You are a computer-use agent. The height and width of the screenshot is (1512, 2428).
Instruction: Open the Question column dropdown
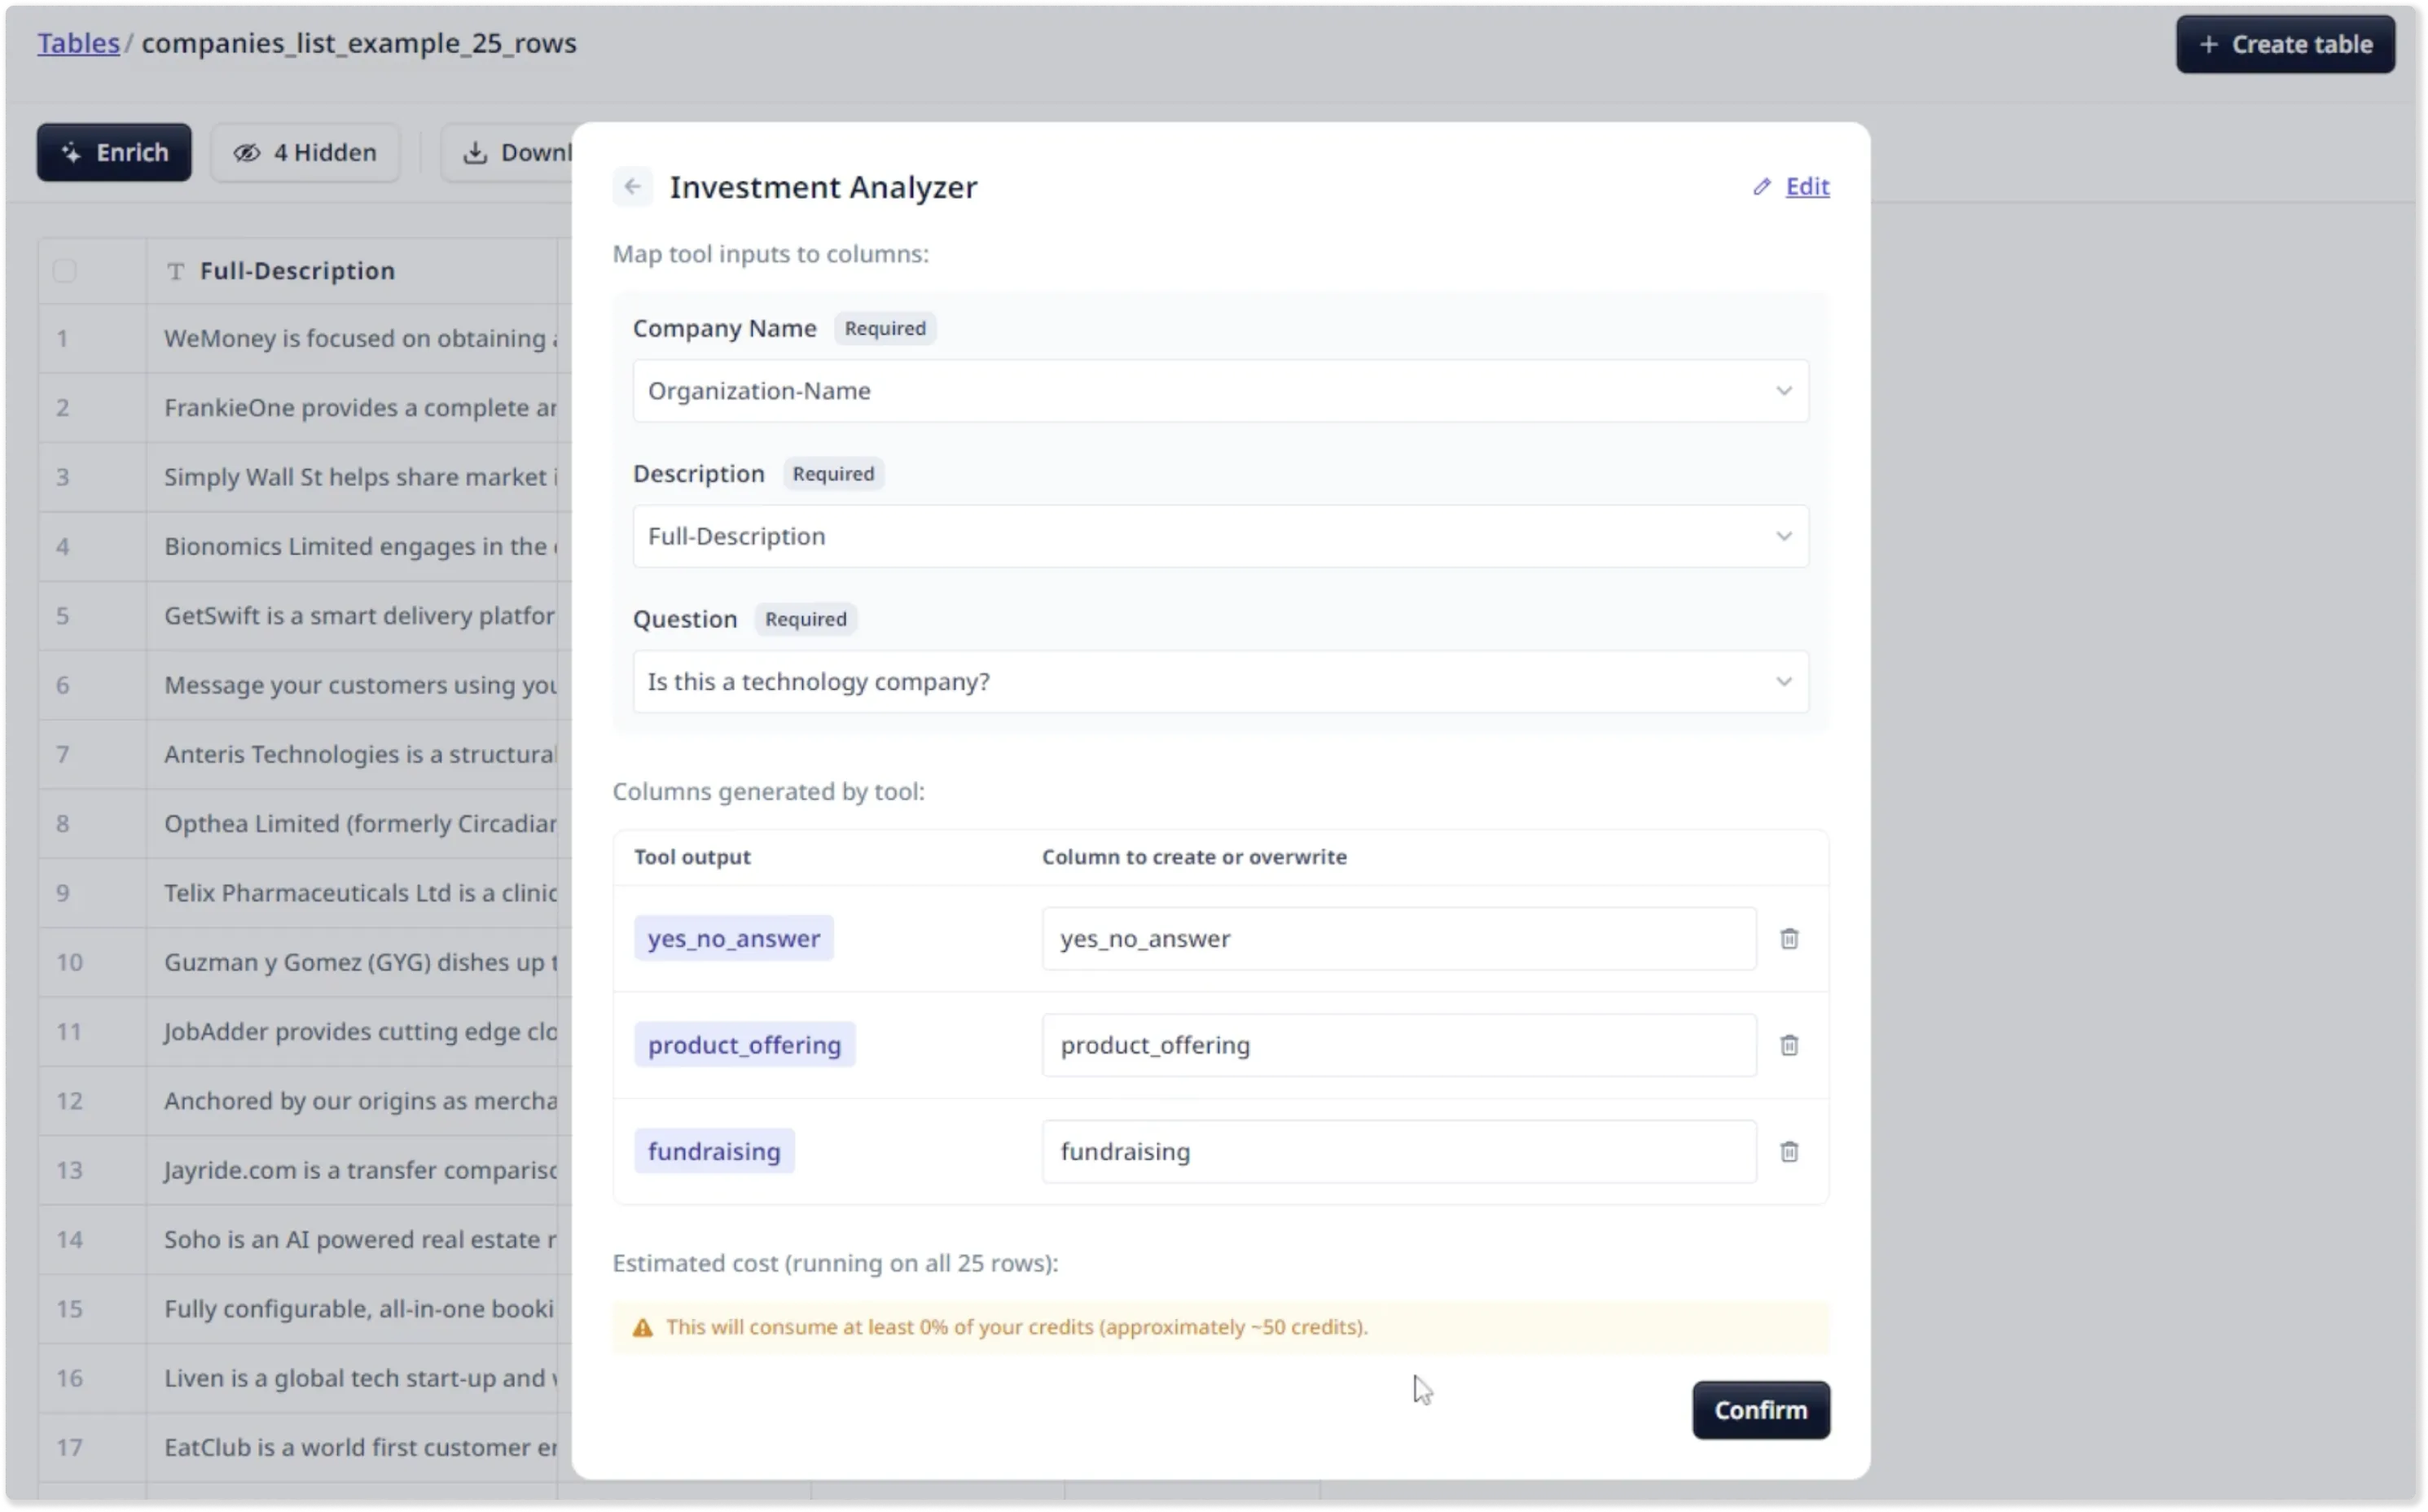click(1219, 682)
